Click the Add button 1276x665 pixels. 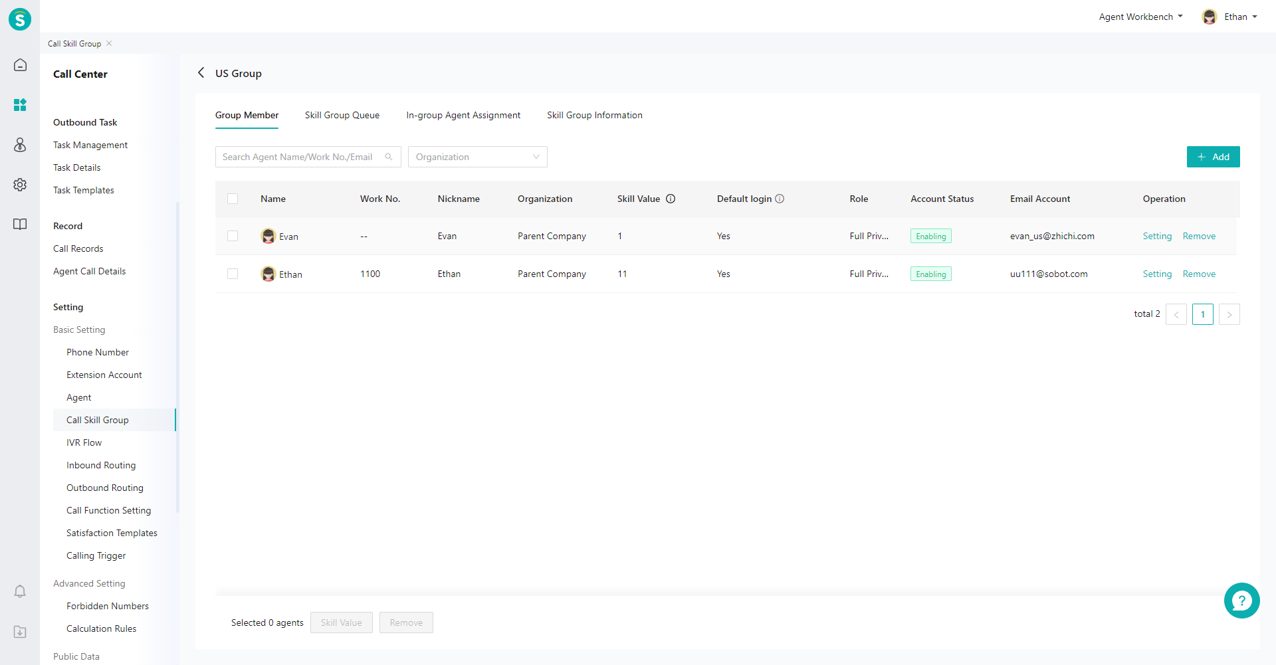(x=1213, y=157)
